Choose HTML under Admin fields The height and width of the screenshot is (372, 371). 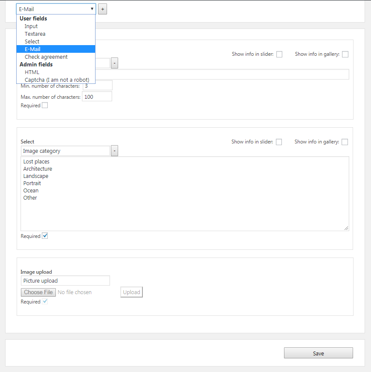coord(32,72)
